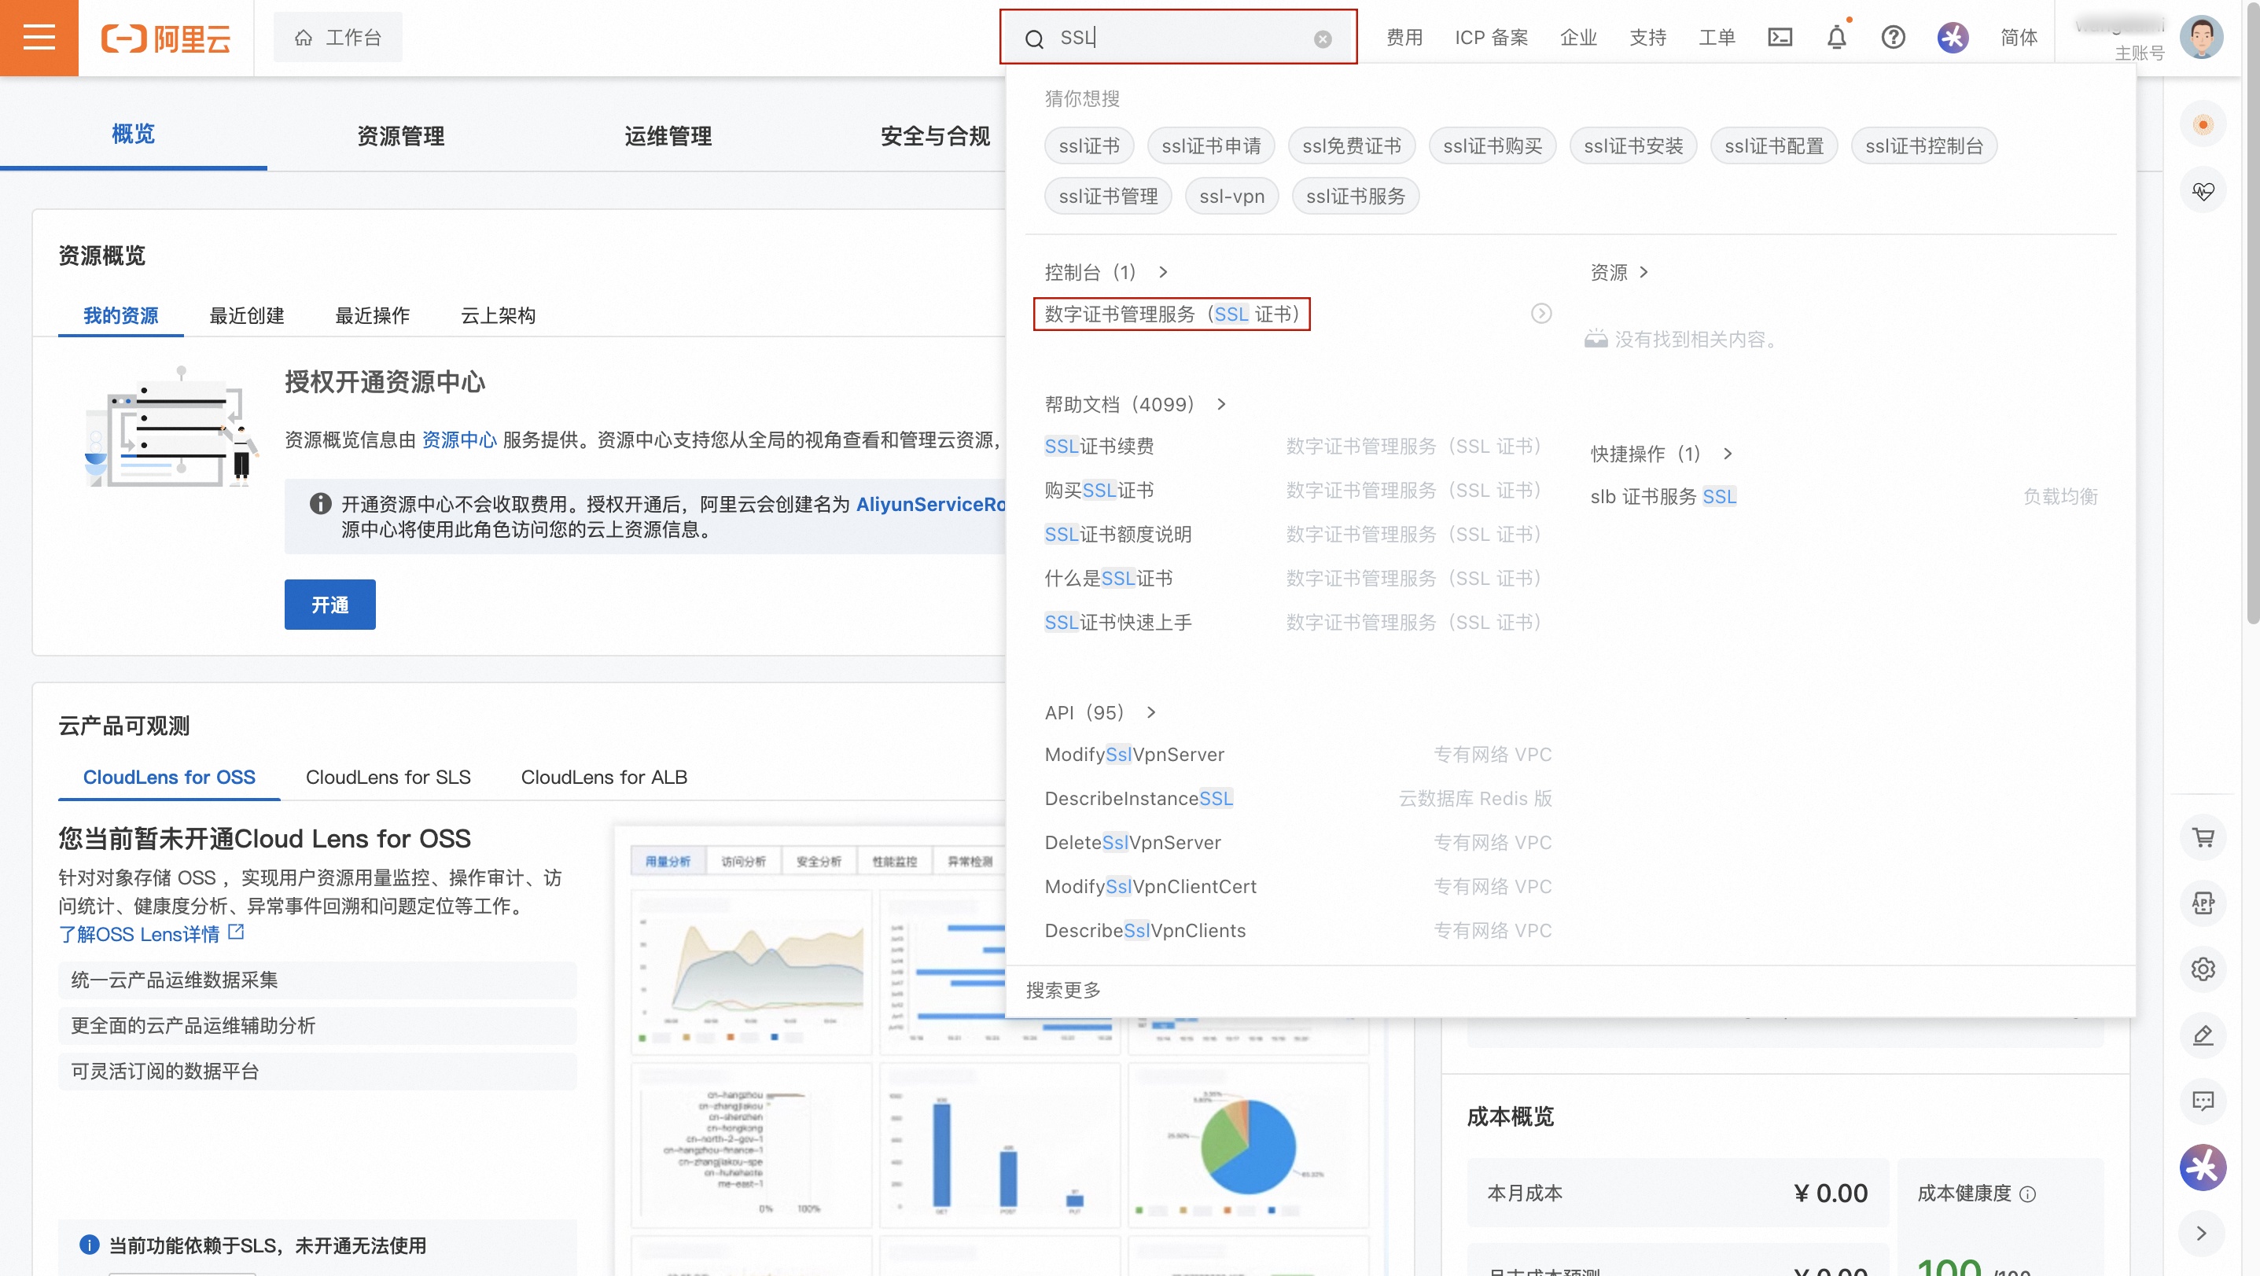Screen dimensions: 2260x1276
Task: Click 搜索更多 to search more
Action: point(1063,990)
